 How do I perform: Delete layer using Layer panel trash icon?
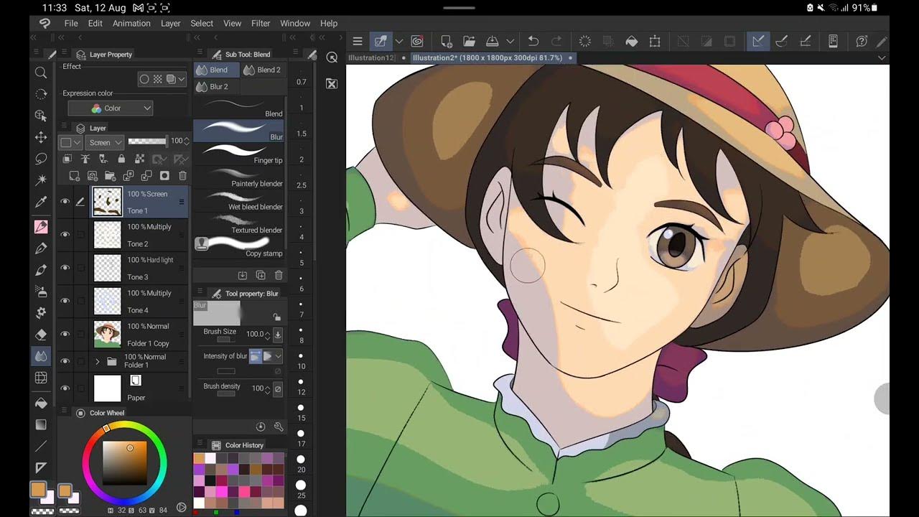tap(182, 176)
